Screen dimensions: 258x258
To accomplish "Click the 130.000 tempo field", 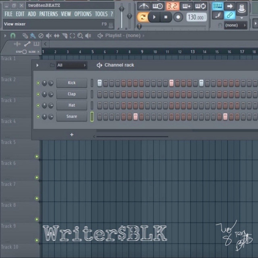I will (196, 17).
